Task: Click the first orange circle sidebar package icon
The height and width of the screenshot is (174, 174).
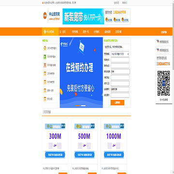Action: [x=45, y=48]
